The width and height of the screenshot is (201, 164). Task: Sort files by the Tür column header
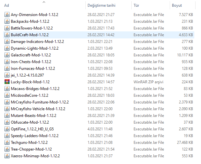(x=136, y=5)
